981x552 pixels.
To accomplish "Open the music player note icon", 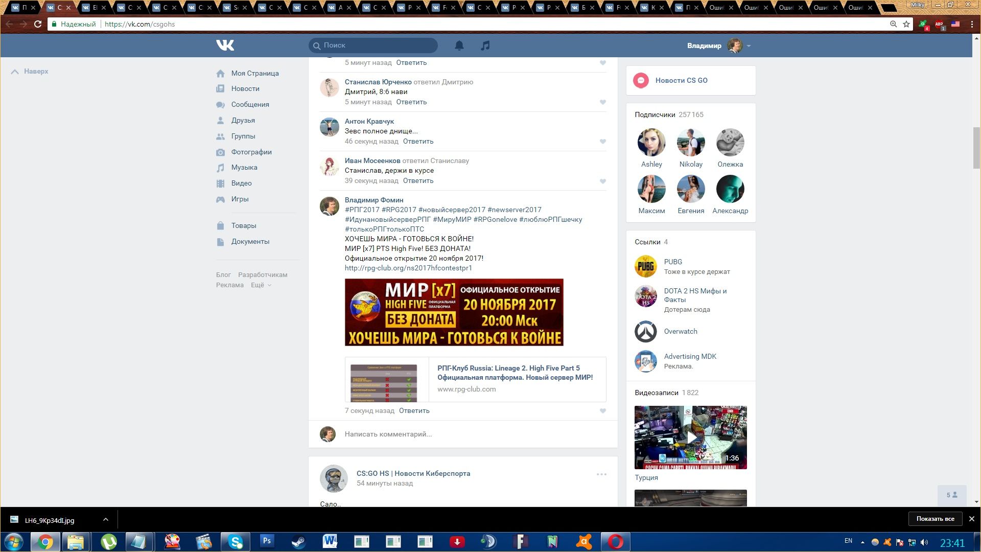I will tap(485, 45).
